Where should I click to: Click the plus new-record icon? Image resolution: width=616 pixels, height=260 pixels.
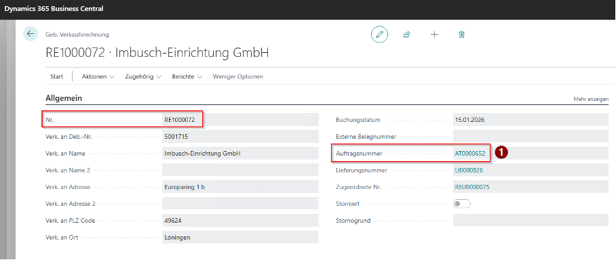pyautogui.click(x=434, y=35)
